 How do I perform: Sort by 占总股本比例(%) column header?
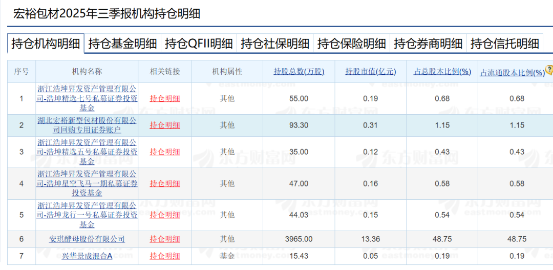(442, 72)
